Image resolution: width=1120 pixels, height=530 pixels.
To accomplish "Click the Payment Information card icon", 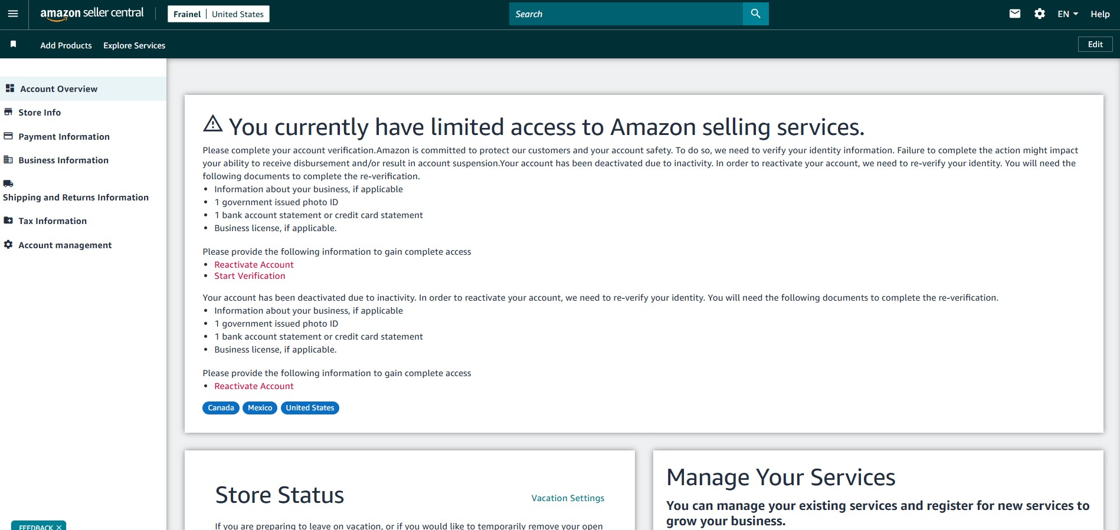I will [x=8, y=136].
